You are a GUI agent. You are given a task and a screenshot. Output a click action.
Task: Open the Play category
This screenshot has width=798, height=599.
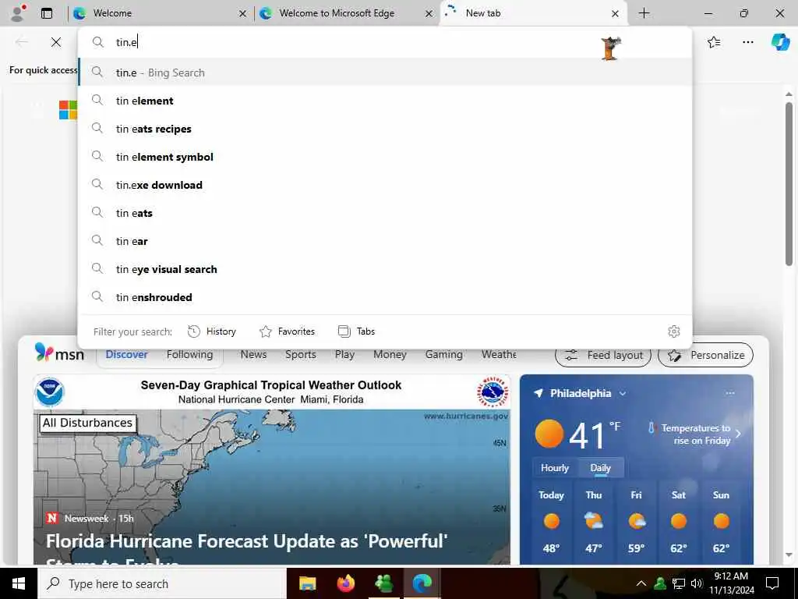(x=344, y=355)
